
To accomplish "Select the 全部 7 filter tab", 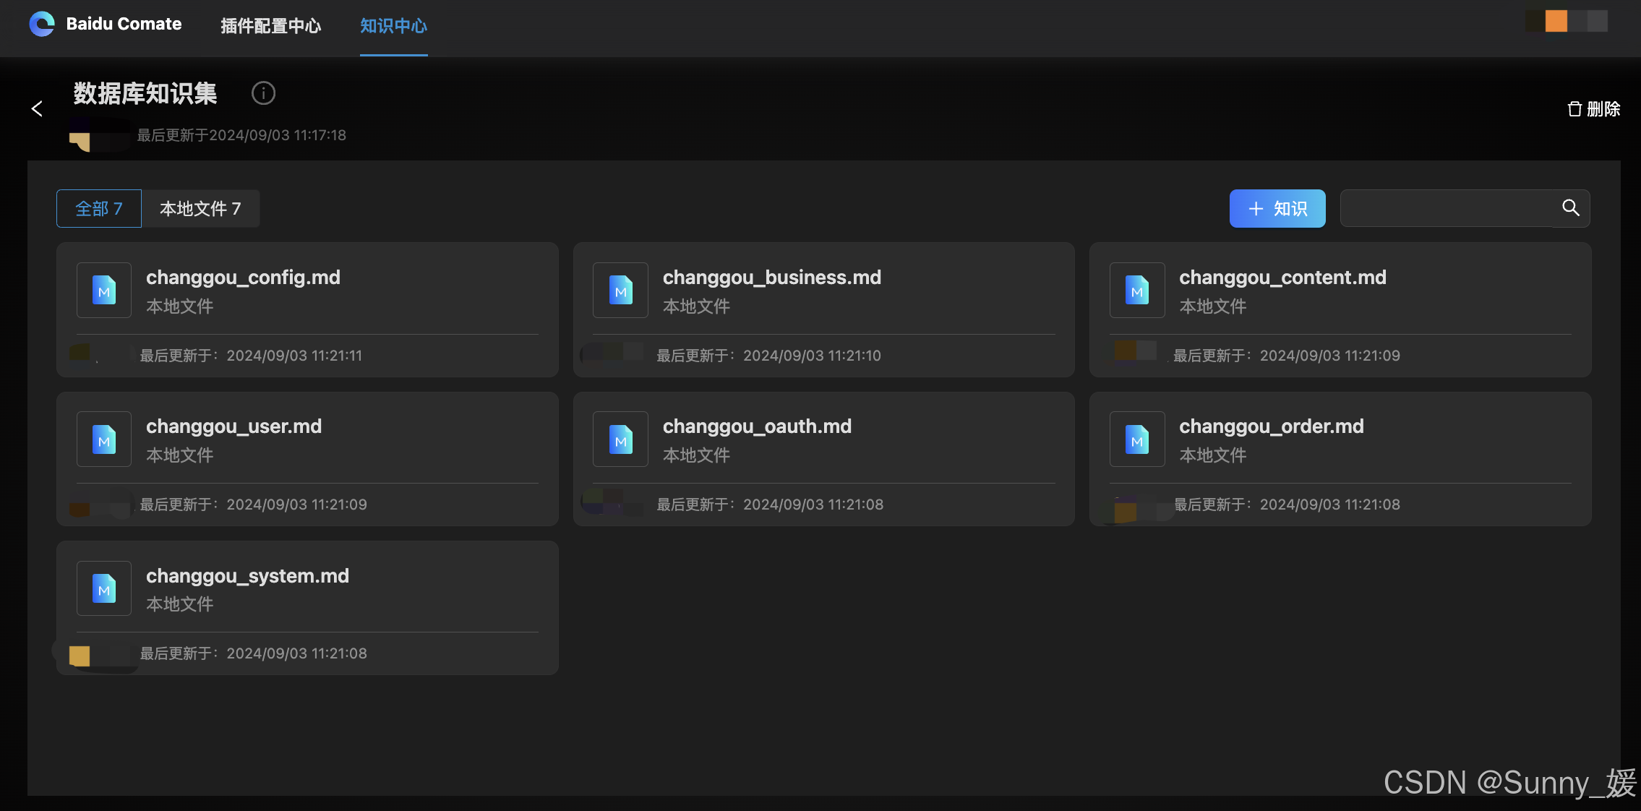I will [99, 209].
